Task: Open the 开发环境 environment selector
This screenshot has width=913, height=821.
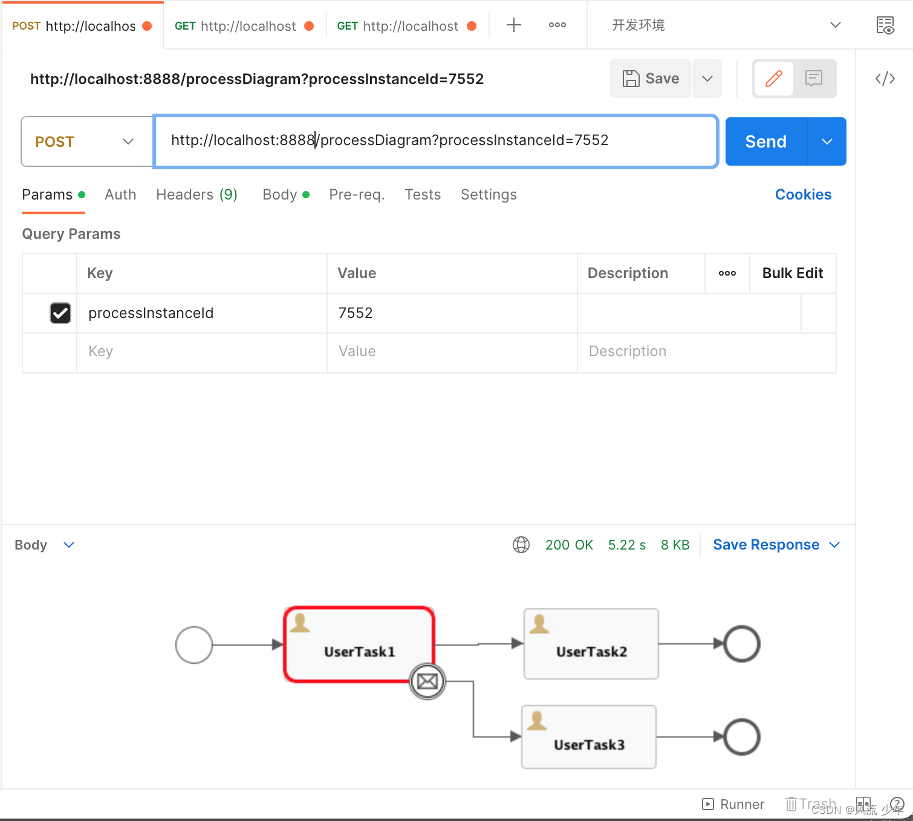Action: click(x=726, y=25)
